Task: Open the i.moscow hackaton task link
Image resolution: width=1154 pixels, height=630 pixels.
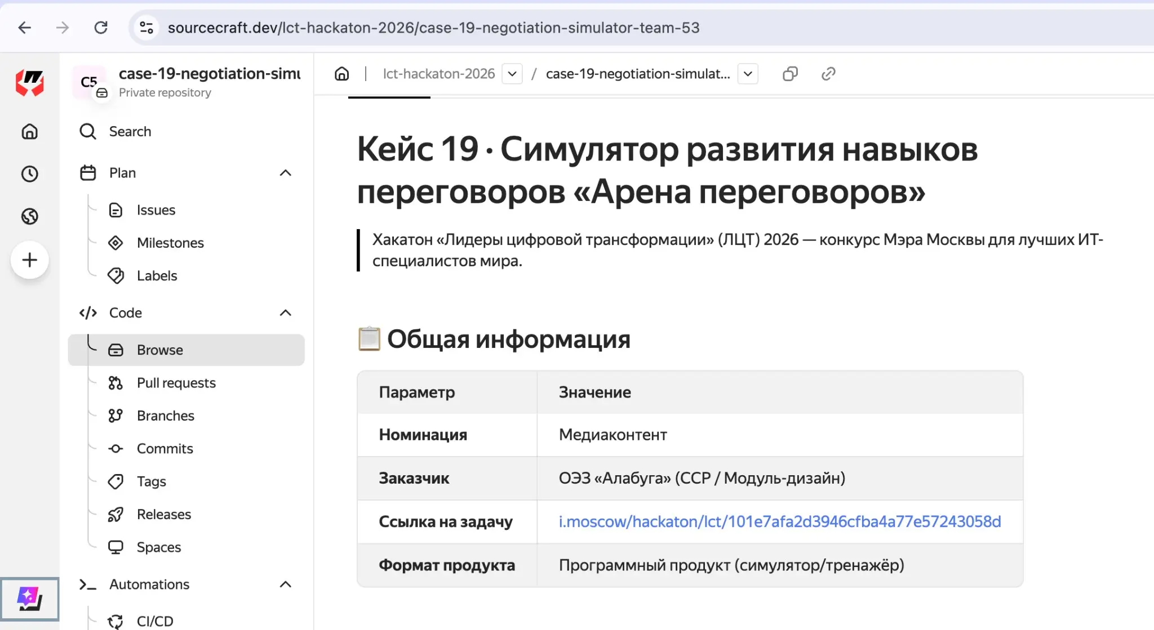Action: point(780,522)
